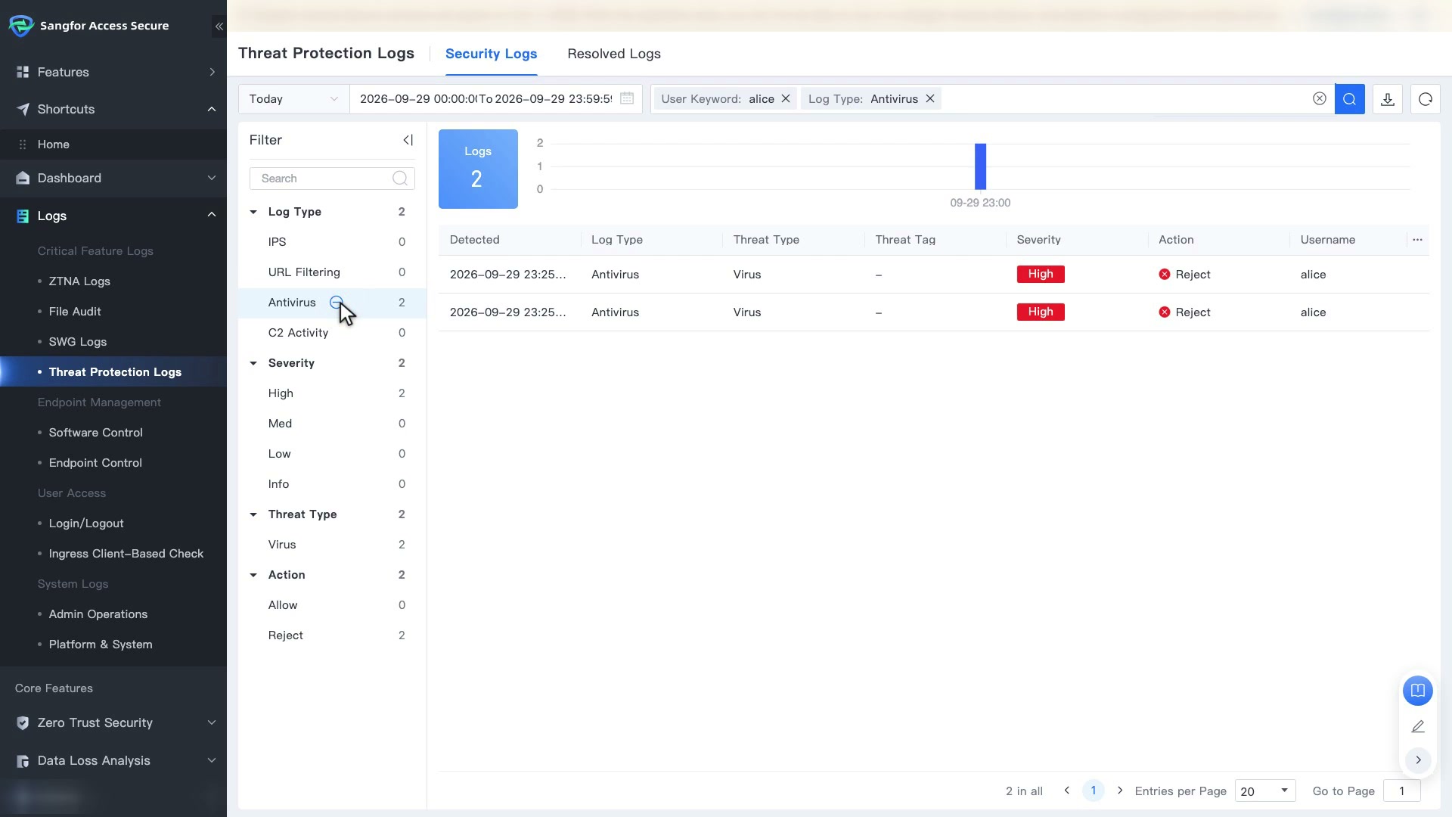This screenshot has height=817, width=1452.
Task: Collapse the Action filter group
Action: point(253,575)
